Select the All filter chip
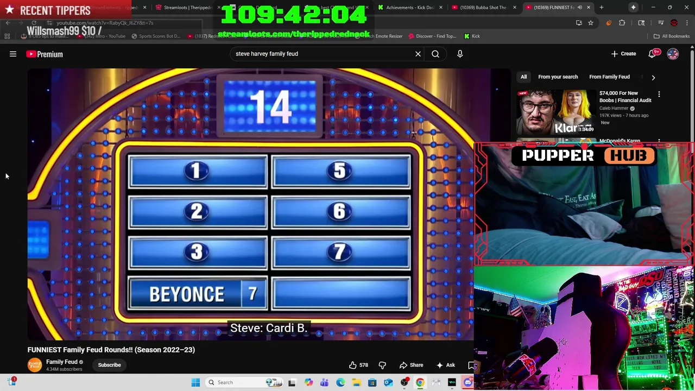This screenshot has width=695, height=391. [523, 77]
